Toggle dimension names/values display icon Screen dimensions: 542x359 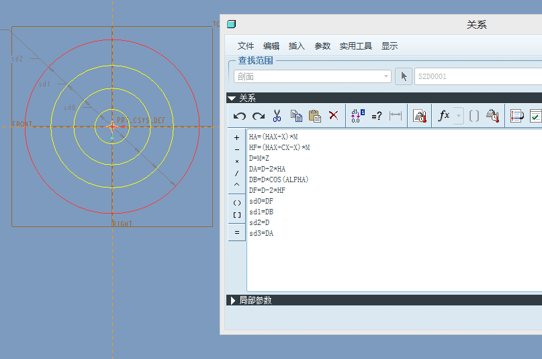point(358,116)
